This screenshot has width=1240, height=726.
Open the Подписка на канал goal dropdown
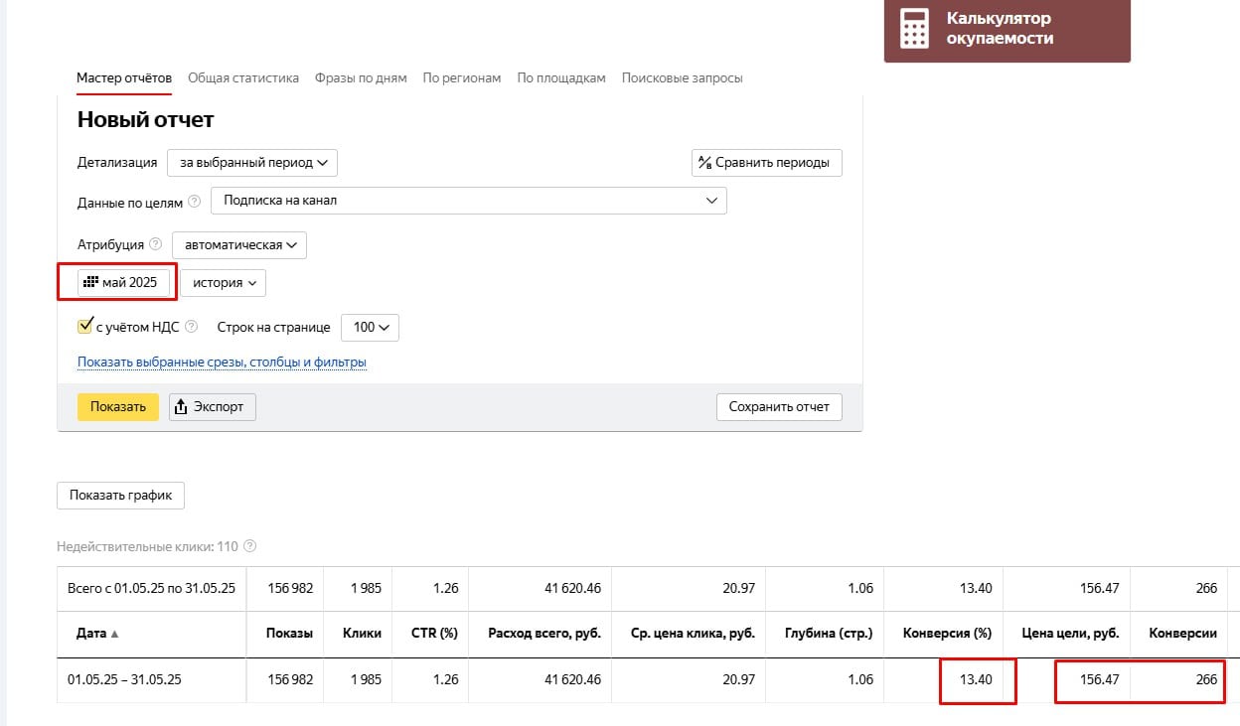(x=468, y=201)
